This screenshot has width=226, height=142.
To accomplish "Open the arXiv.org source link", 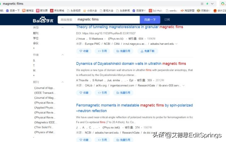I will [101, 86].
